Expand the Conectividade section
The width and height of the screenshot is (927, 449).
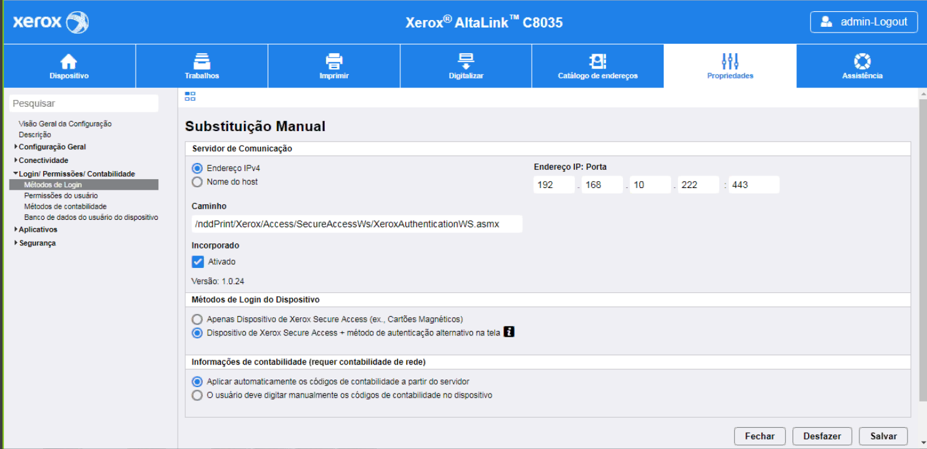[16, 160]
